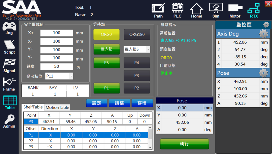Image resolution: width=272 pixels, height=154 pixels.
Task: Click the Pose Y value 0.00 field
Action: (182, 115)
